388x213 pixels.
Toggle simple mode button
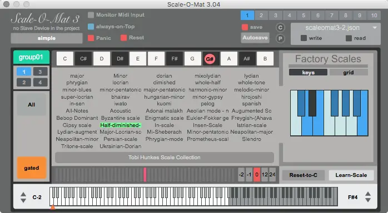(47, 38)
